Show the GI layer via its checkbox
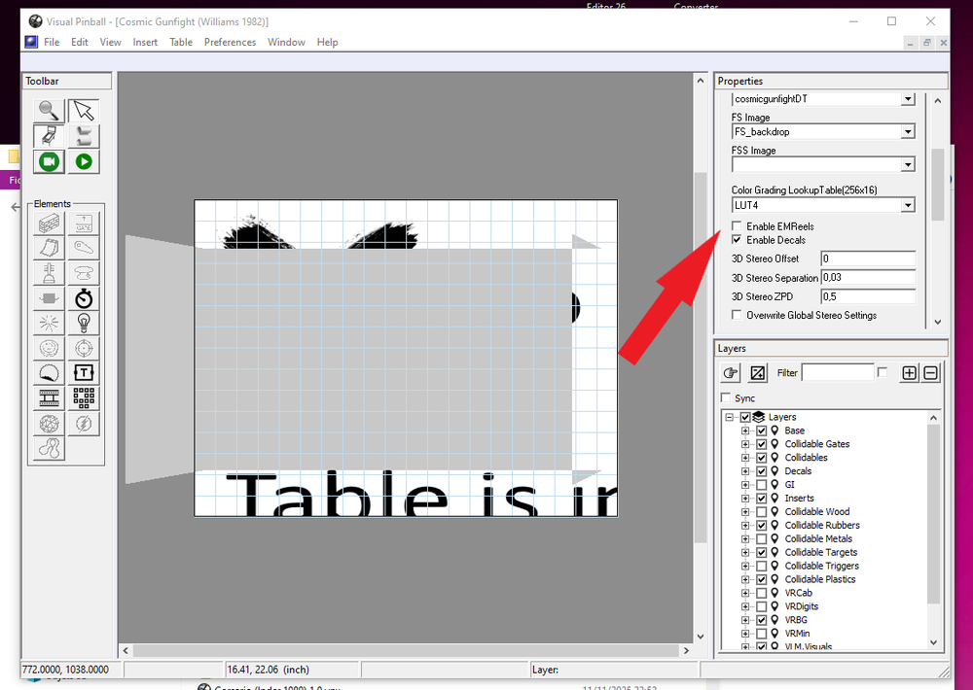Screen dimensions: 973x690 762,485
